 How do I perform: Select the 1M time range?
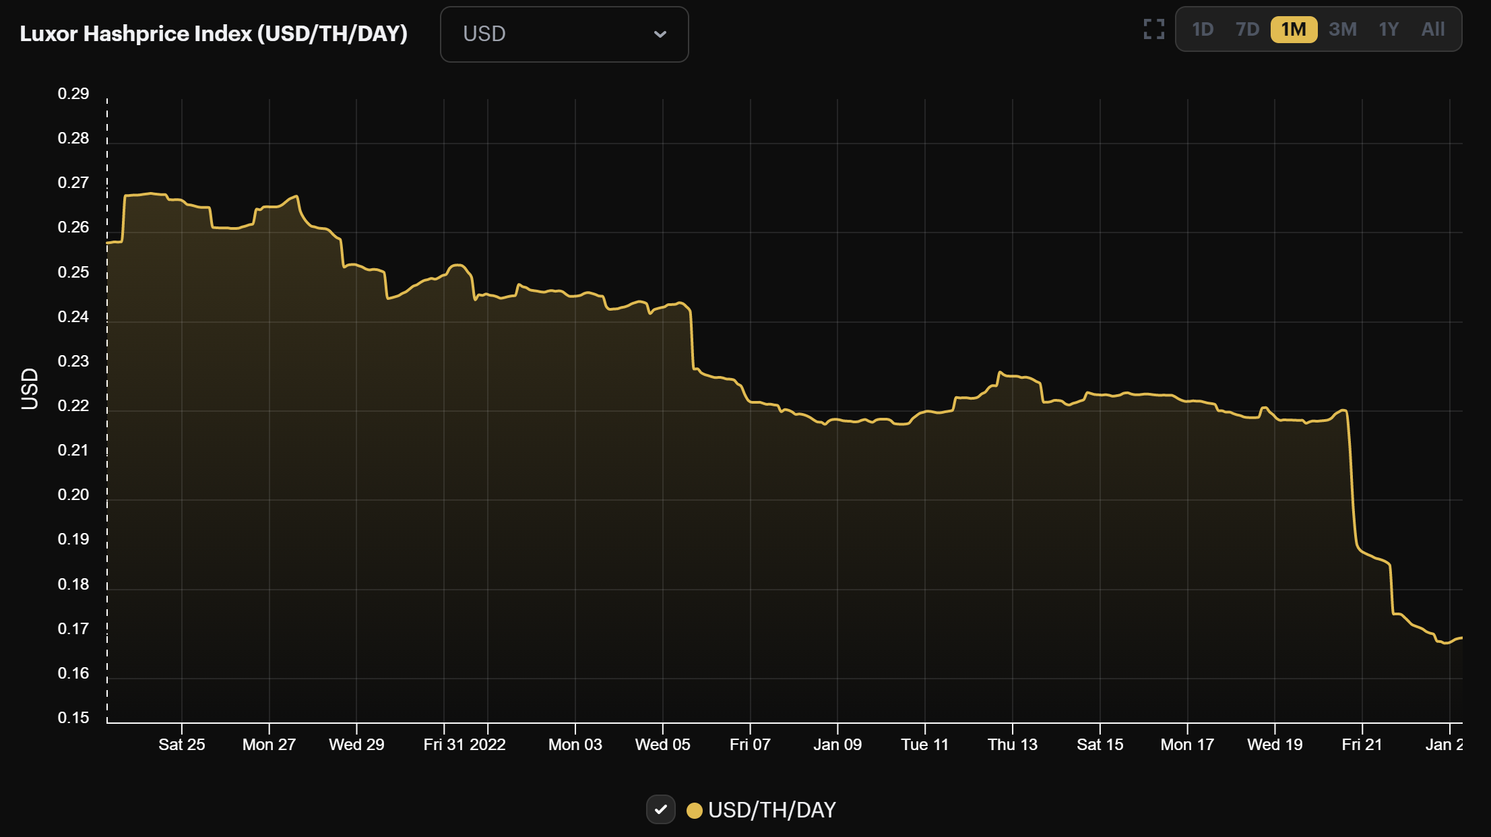point(1294,30)
